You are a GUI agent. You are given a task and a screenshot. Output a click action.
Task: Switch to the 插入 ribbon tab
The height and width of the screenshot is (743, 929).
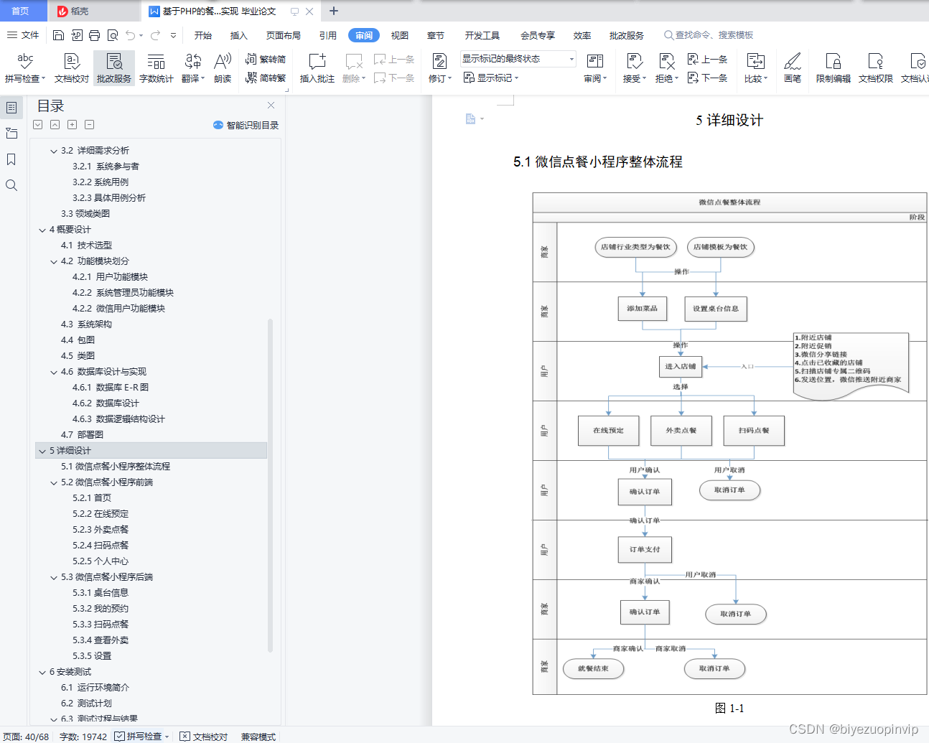pos(238,35)
